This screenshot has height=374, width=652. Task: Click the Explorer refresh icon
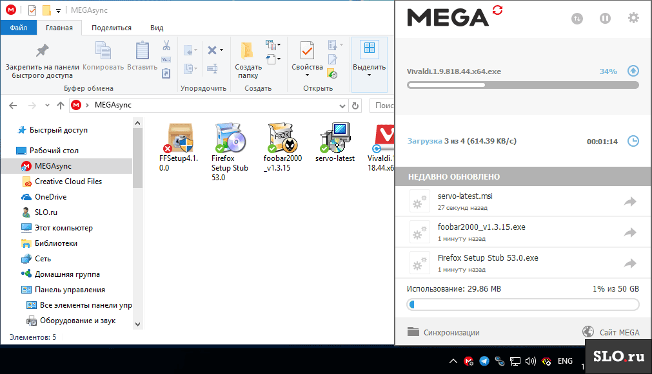click(x=355, y=106)
